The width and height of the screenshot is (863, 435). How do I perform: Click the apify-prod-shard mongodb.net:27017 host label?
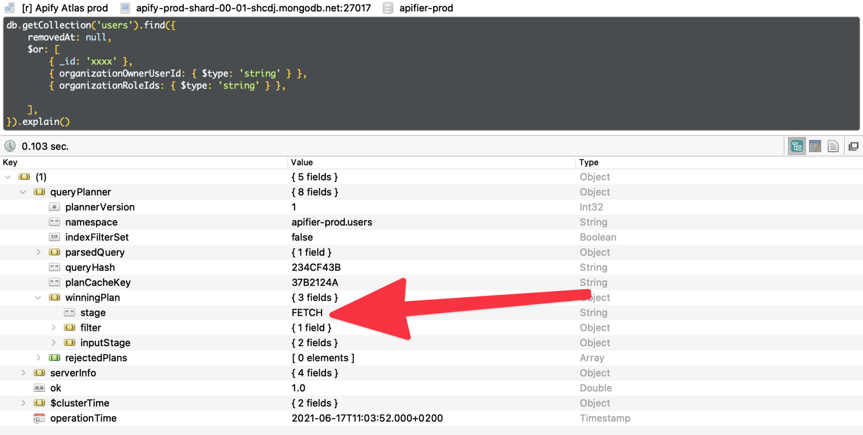253,8
